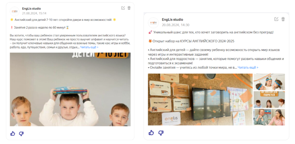295x144 pixels.
Task: Open EngLis studio name on right post
Action: pos(172,19)
